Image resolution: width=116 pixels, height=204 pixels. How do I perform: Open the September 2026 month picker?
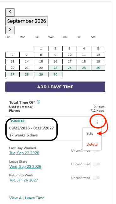coord(27,21)
